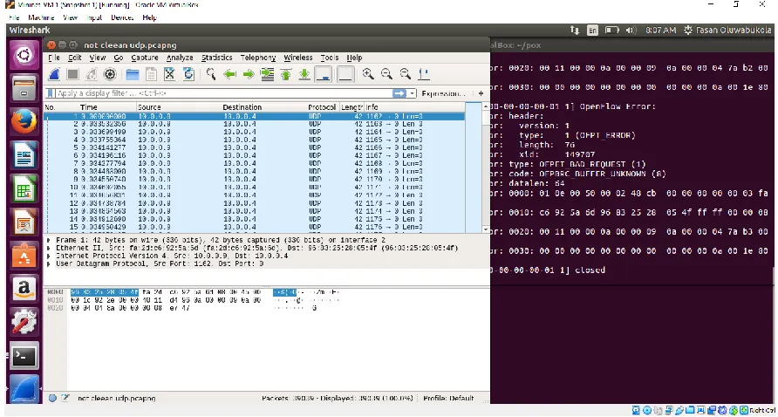Open the Wireless menu
The image size is (778, 417).
coord(298,58)
